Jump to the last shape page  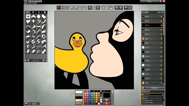pyautogui.click(x=46, y=61)
